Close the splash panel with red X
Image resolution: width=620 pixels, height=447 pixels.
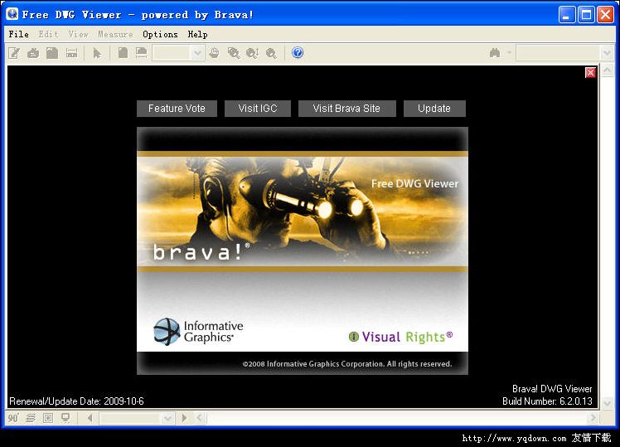point(590,72)
